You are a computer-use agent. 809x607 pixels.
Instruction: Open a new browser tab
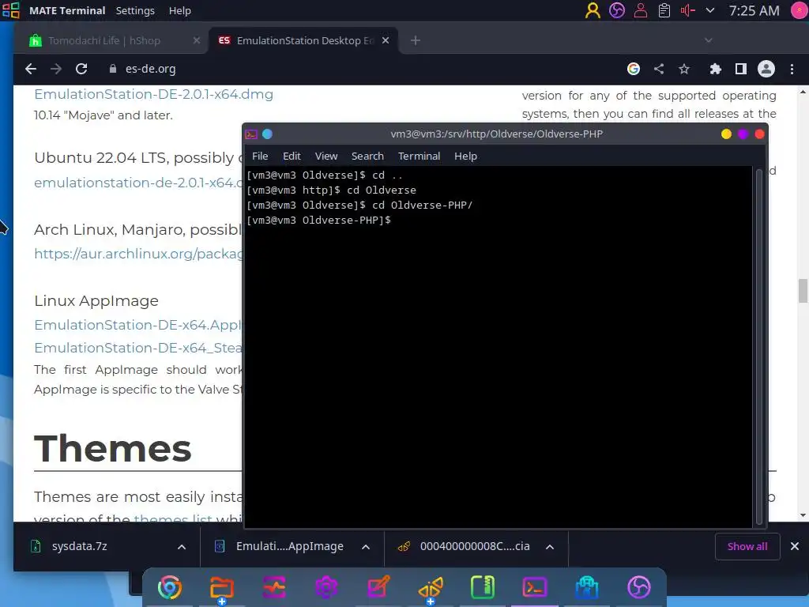pyautogui.click(x=416, y=40)
